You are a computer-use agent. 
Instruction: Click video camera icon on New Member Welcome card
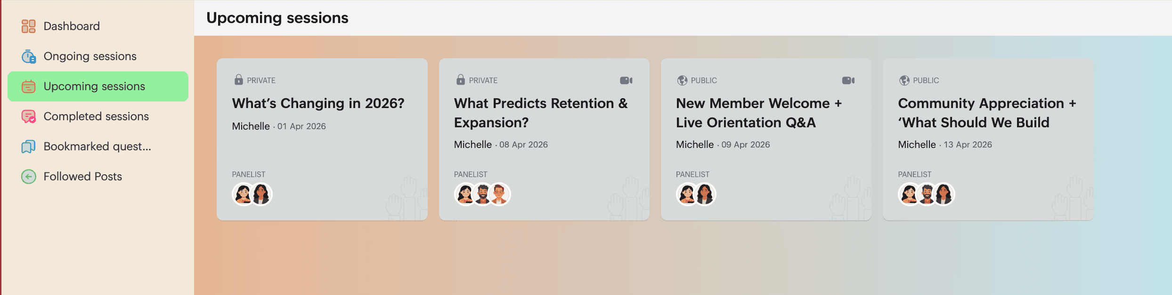pos(848,80)
